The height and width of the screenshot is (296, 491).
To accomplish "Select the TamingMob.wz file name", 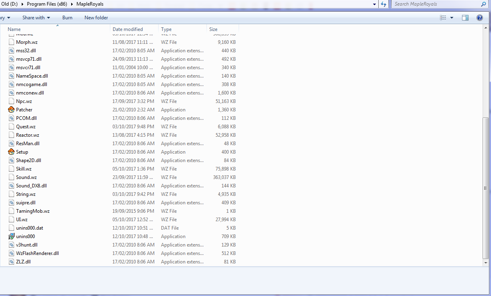I will point(33,211).
